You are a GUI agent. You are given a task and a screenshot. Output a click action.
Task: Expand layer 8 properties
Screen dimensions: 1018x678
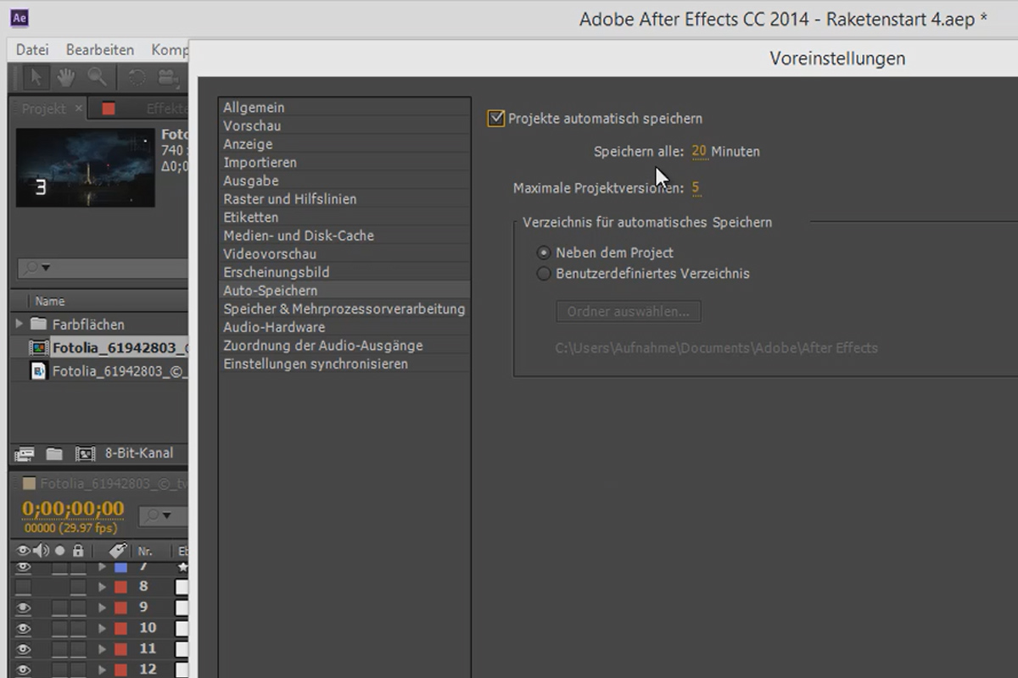tap(103, 586)
